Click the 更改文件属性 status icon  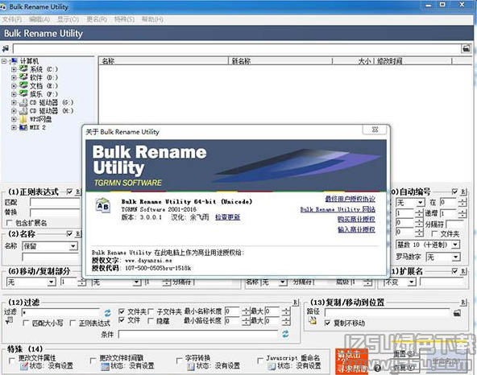tap(23, 366)
